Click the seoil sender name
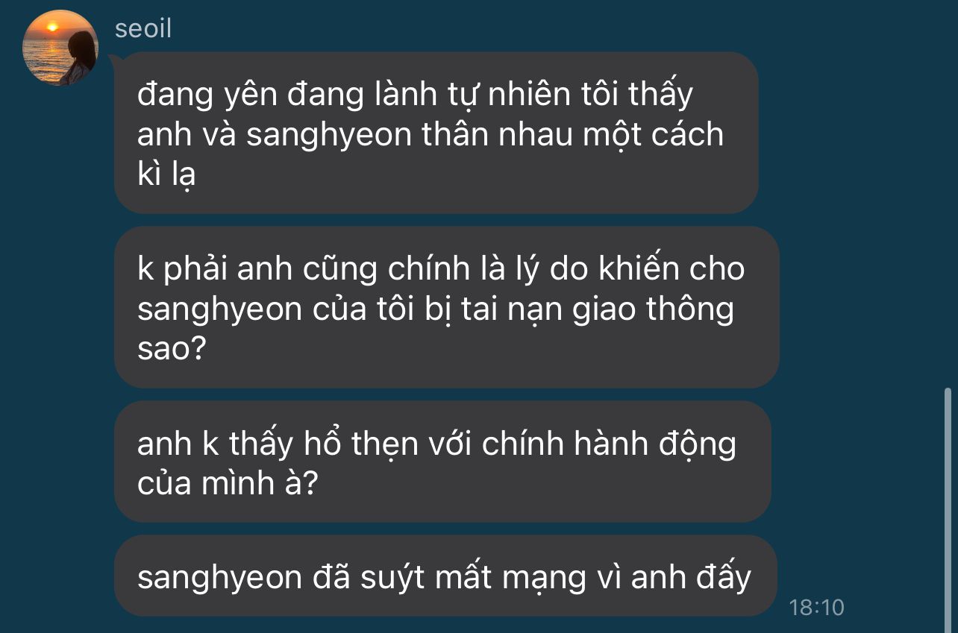 coord(143,28)
